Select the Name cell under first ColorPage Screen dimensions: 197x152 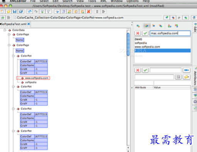click(x=20, y=40)
